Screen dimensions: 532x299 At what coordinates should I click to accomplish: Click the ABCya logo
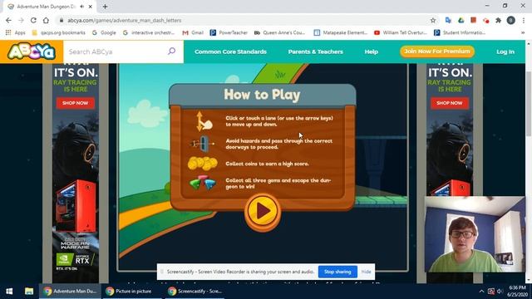pyautogui.click(x=32, y=51)
